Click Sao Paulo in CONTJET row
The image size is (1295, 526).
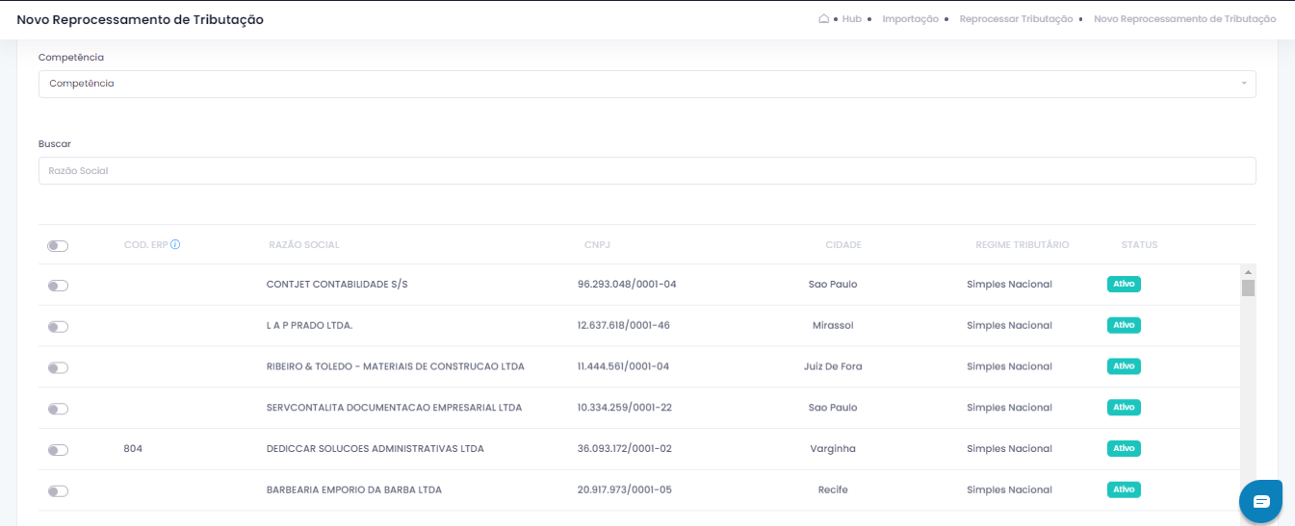(x=833, y=285)
